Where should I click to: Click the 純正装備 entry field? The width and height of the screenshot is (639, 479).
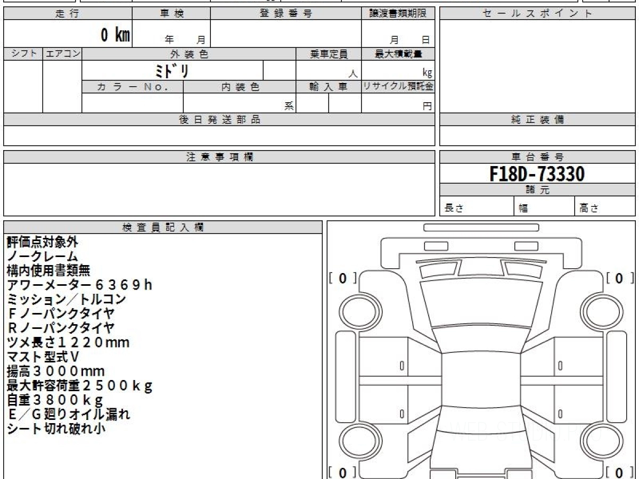(x=537, y=136)
